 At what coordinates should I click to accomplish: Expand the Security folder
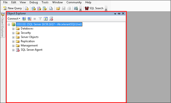pos(13,33)
